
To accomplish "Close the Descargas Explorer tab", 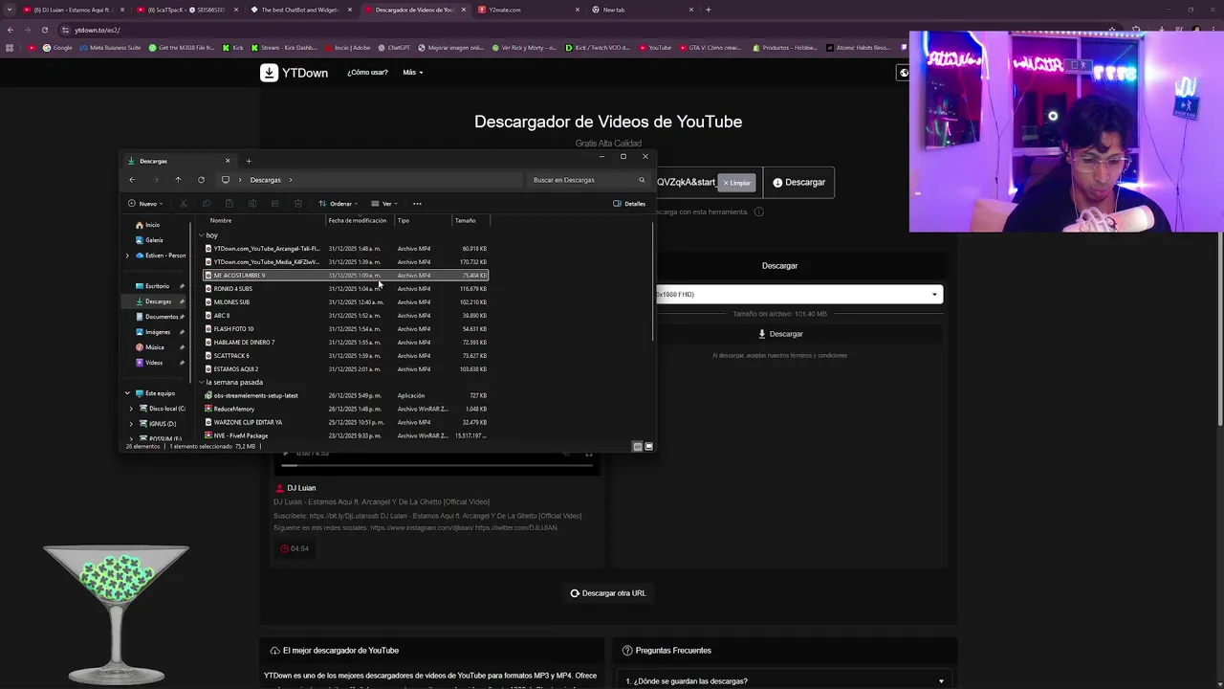I will pos(228,161).
